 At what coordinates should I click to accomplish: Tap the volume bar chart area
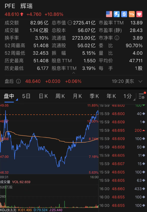coord(49,196)
